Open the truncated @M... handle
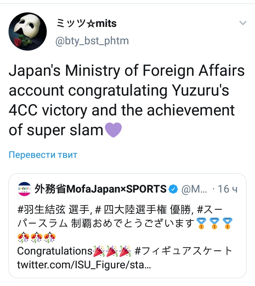Screen dimensions: 255x286 coord(194,189)
